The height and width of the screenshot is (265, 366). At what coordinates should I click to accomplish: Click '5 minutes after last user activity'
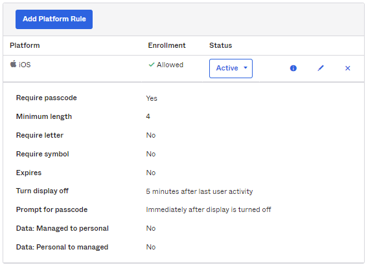pyautogui.click(x=200, y=191)
